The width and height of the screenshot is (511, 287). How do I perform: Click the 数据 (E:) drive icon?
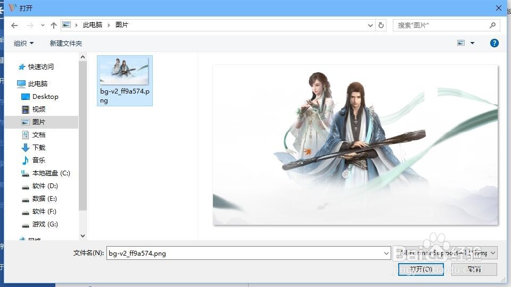(x=26, y=200)
